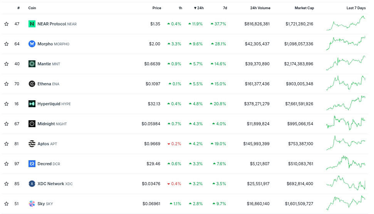
Task: Sort table by Market Cap header
Action: coord(304,8)
